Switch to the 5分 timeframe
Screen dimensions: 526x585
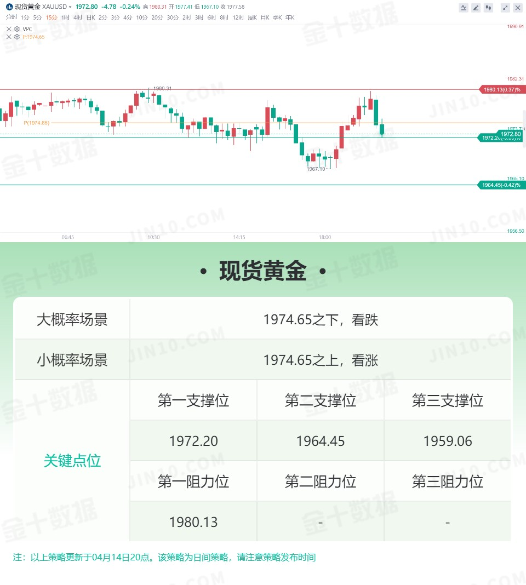pyautogui.click(x=37, y=18)
